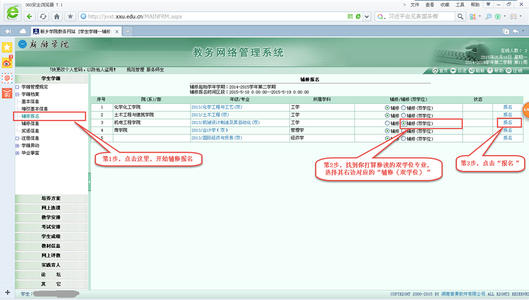Select 辅修报名 in the sidebar tree

(x=31, y=116)
